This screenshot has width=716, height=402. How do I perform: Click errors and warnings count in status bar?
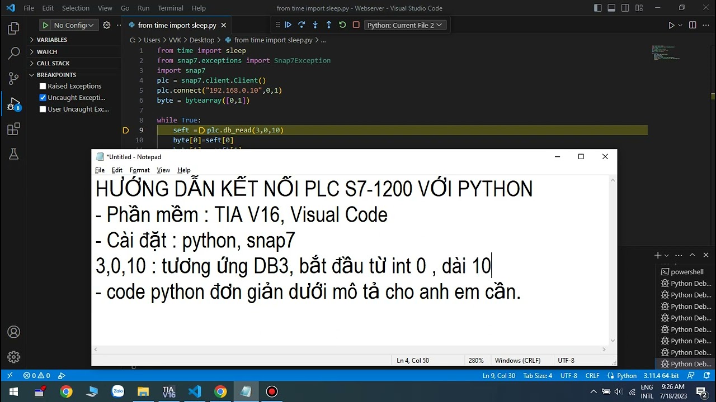click(36, 376)
